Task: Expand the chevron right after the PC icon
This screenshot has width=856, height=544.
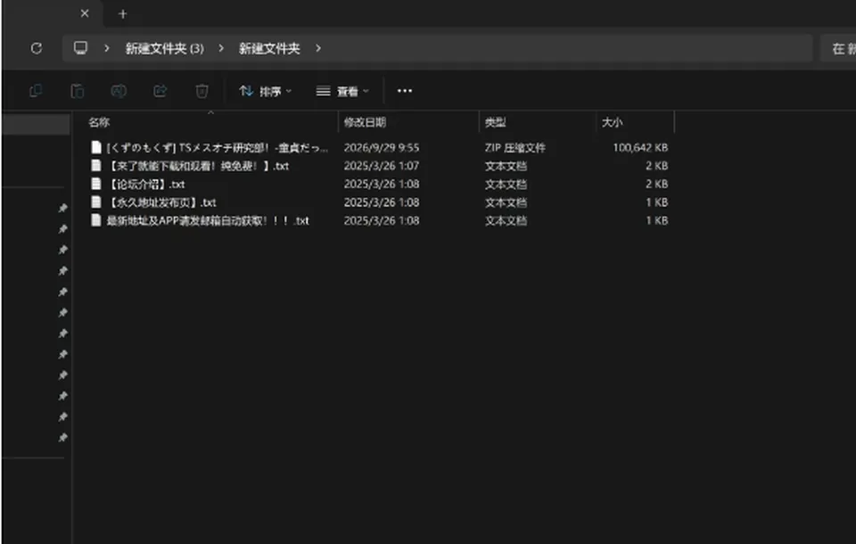Action: [106, 49]
